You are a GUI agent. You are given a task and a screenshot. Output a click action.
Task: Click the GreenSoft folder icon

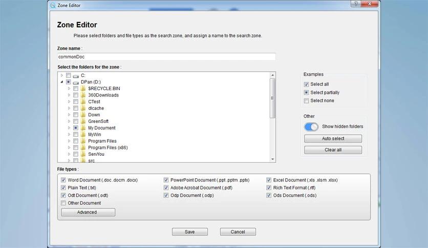(x=83, y=121)
